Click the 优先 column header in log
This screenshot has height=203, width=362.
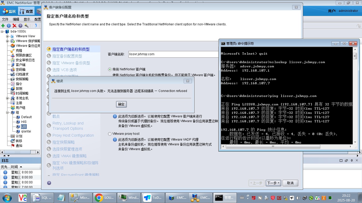[5, 167]
